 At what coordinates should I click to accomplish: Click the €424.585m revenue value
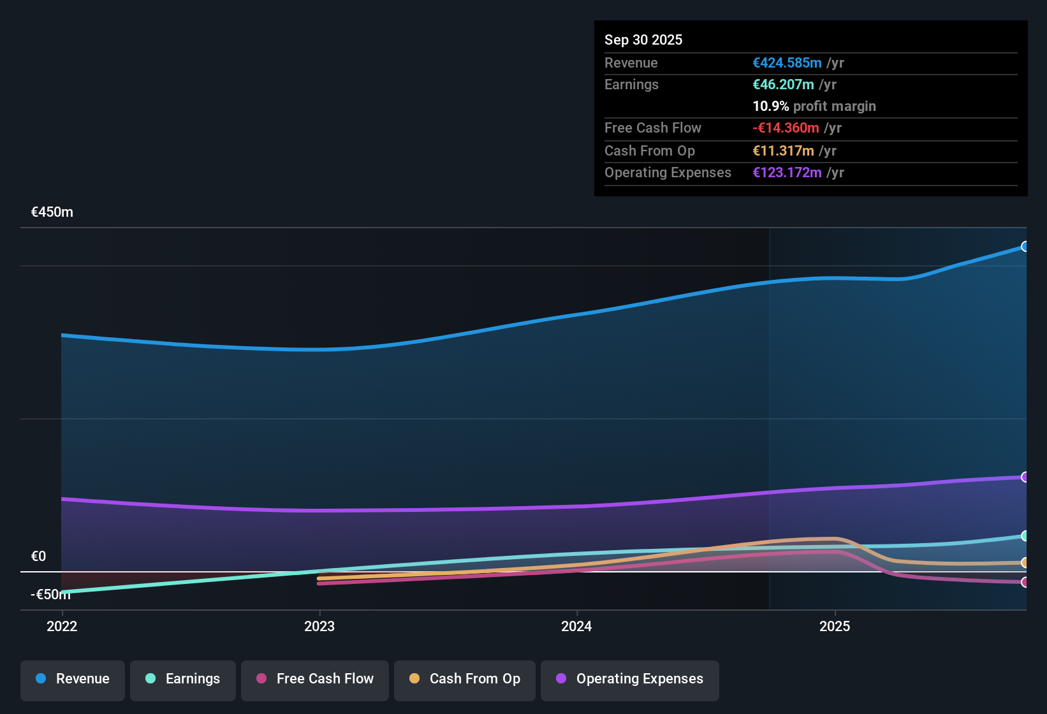click(787, 62)
